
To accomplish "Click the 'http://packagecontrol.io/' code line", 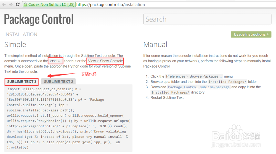I will (67, 126).
